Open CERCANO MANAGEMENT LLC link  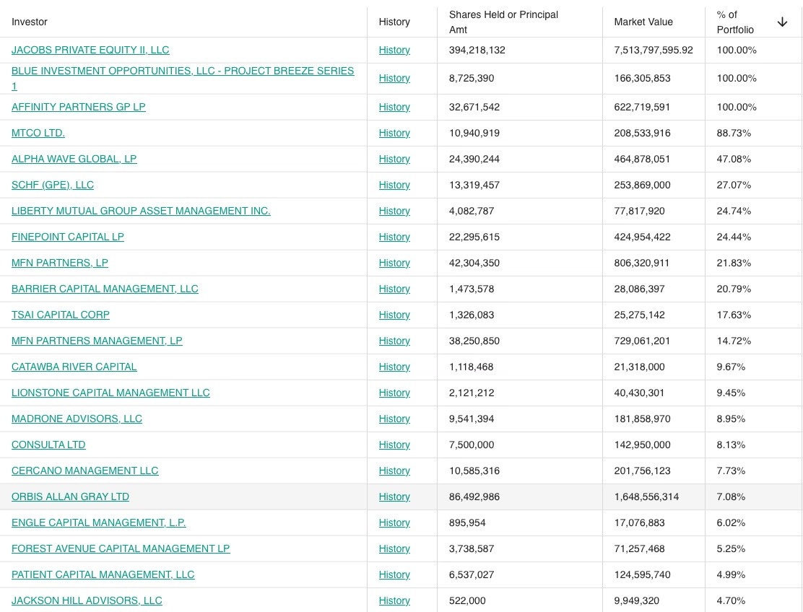(x=84, y=471)
